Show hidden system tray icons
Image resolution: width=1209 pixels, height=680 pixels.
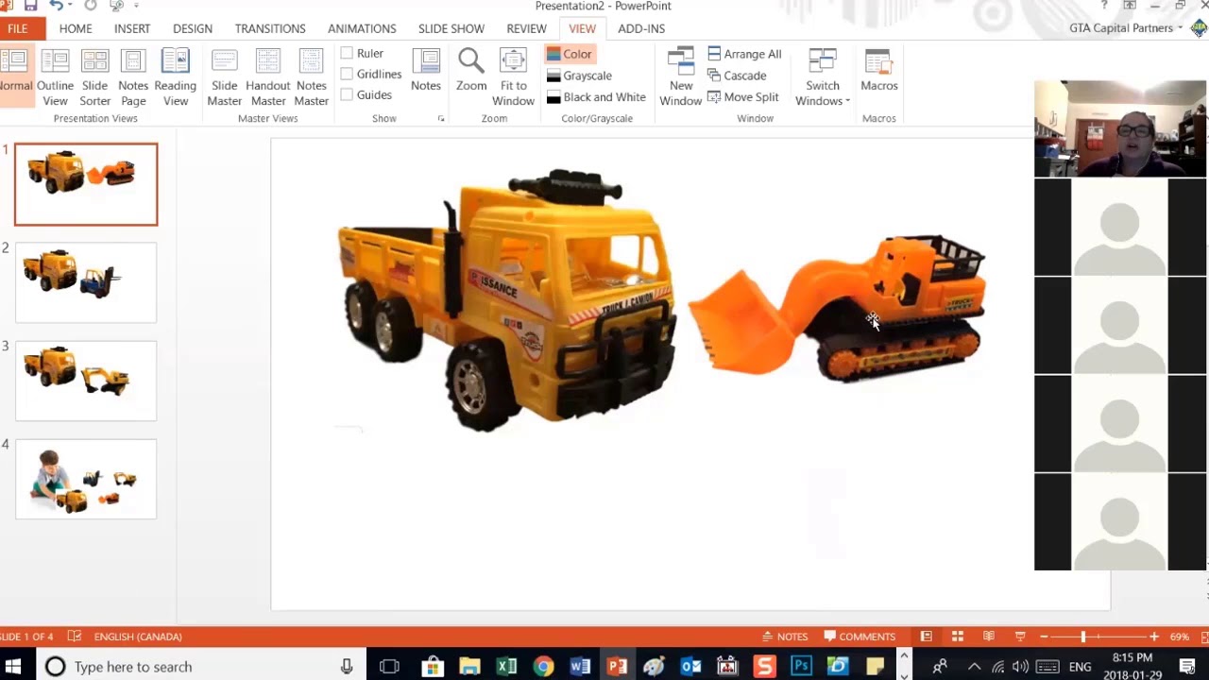click(975, 667)
